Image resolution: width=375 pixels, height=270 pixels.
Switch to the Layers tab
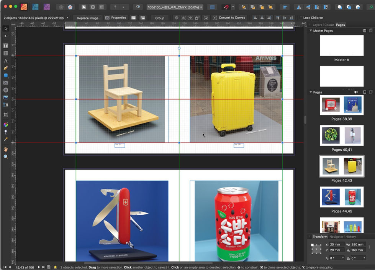[317, 25]
